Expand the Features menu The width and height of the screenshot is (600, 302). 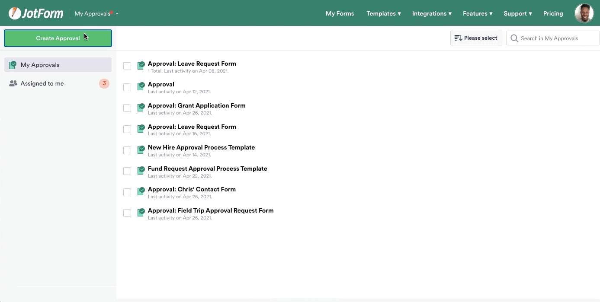[478, 13]
